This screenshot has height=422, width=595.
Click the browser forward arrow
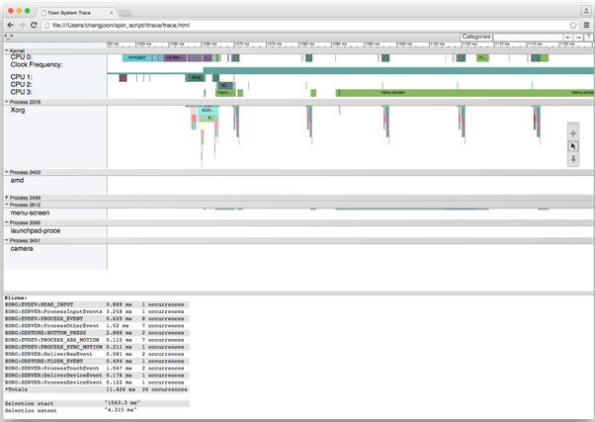point(22,25)
